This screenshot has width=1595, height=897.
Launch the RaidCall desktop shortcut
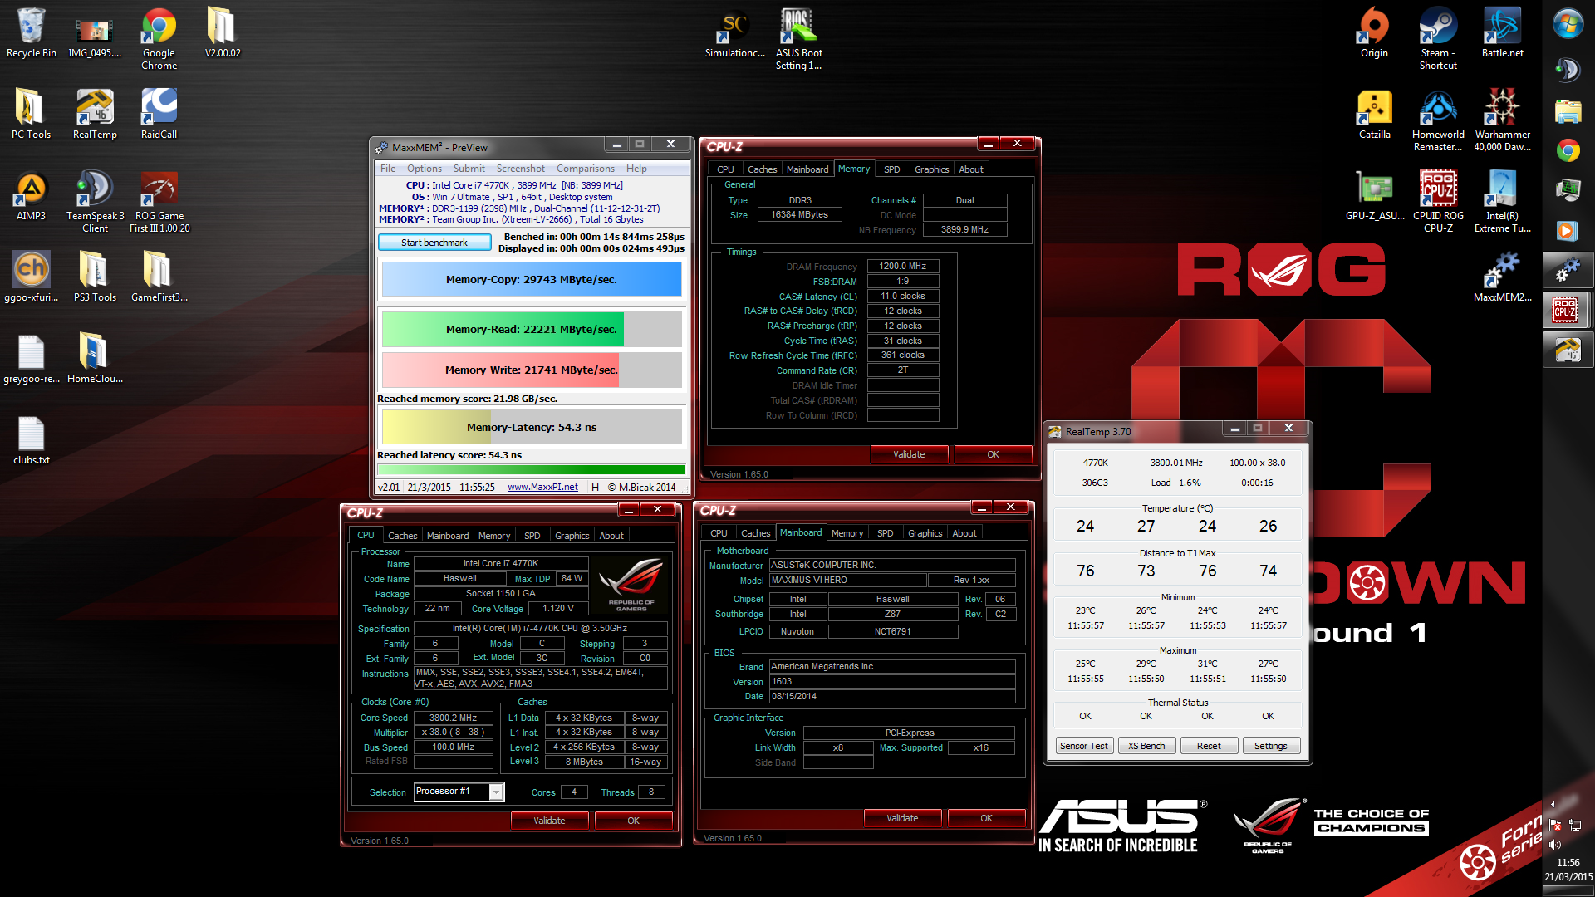tap(159, 115)
